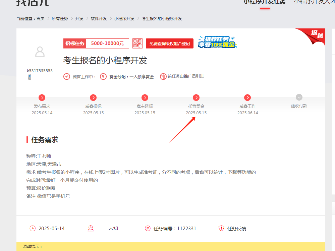Click the 免费查询版权能否登记 button
The width and height of the screenshot is (335, 251).
pyautogui.click(x=169, y=43)
